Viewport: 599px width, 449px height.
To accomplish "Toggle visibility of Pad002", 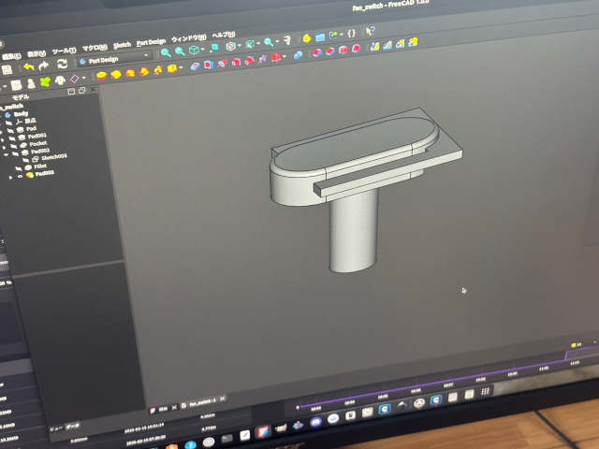I will pos(15,153).
